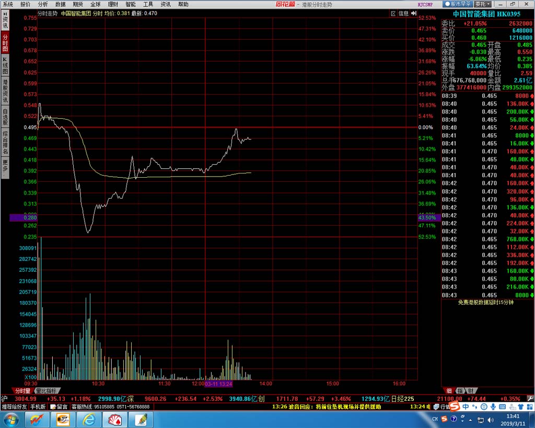Click the 留言 message button
535x428 pixels.
(59, 407)
